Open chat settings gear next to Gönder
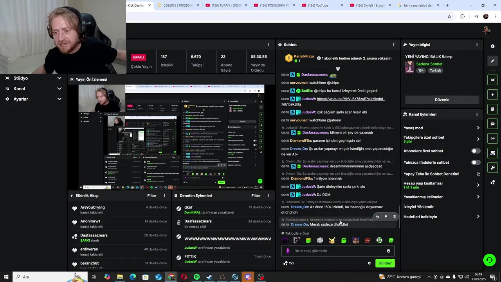Screen dimensions: 501x282 tap(369, 263)
